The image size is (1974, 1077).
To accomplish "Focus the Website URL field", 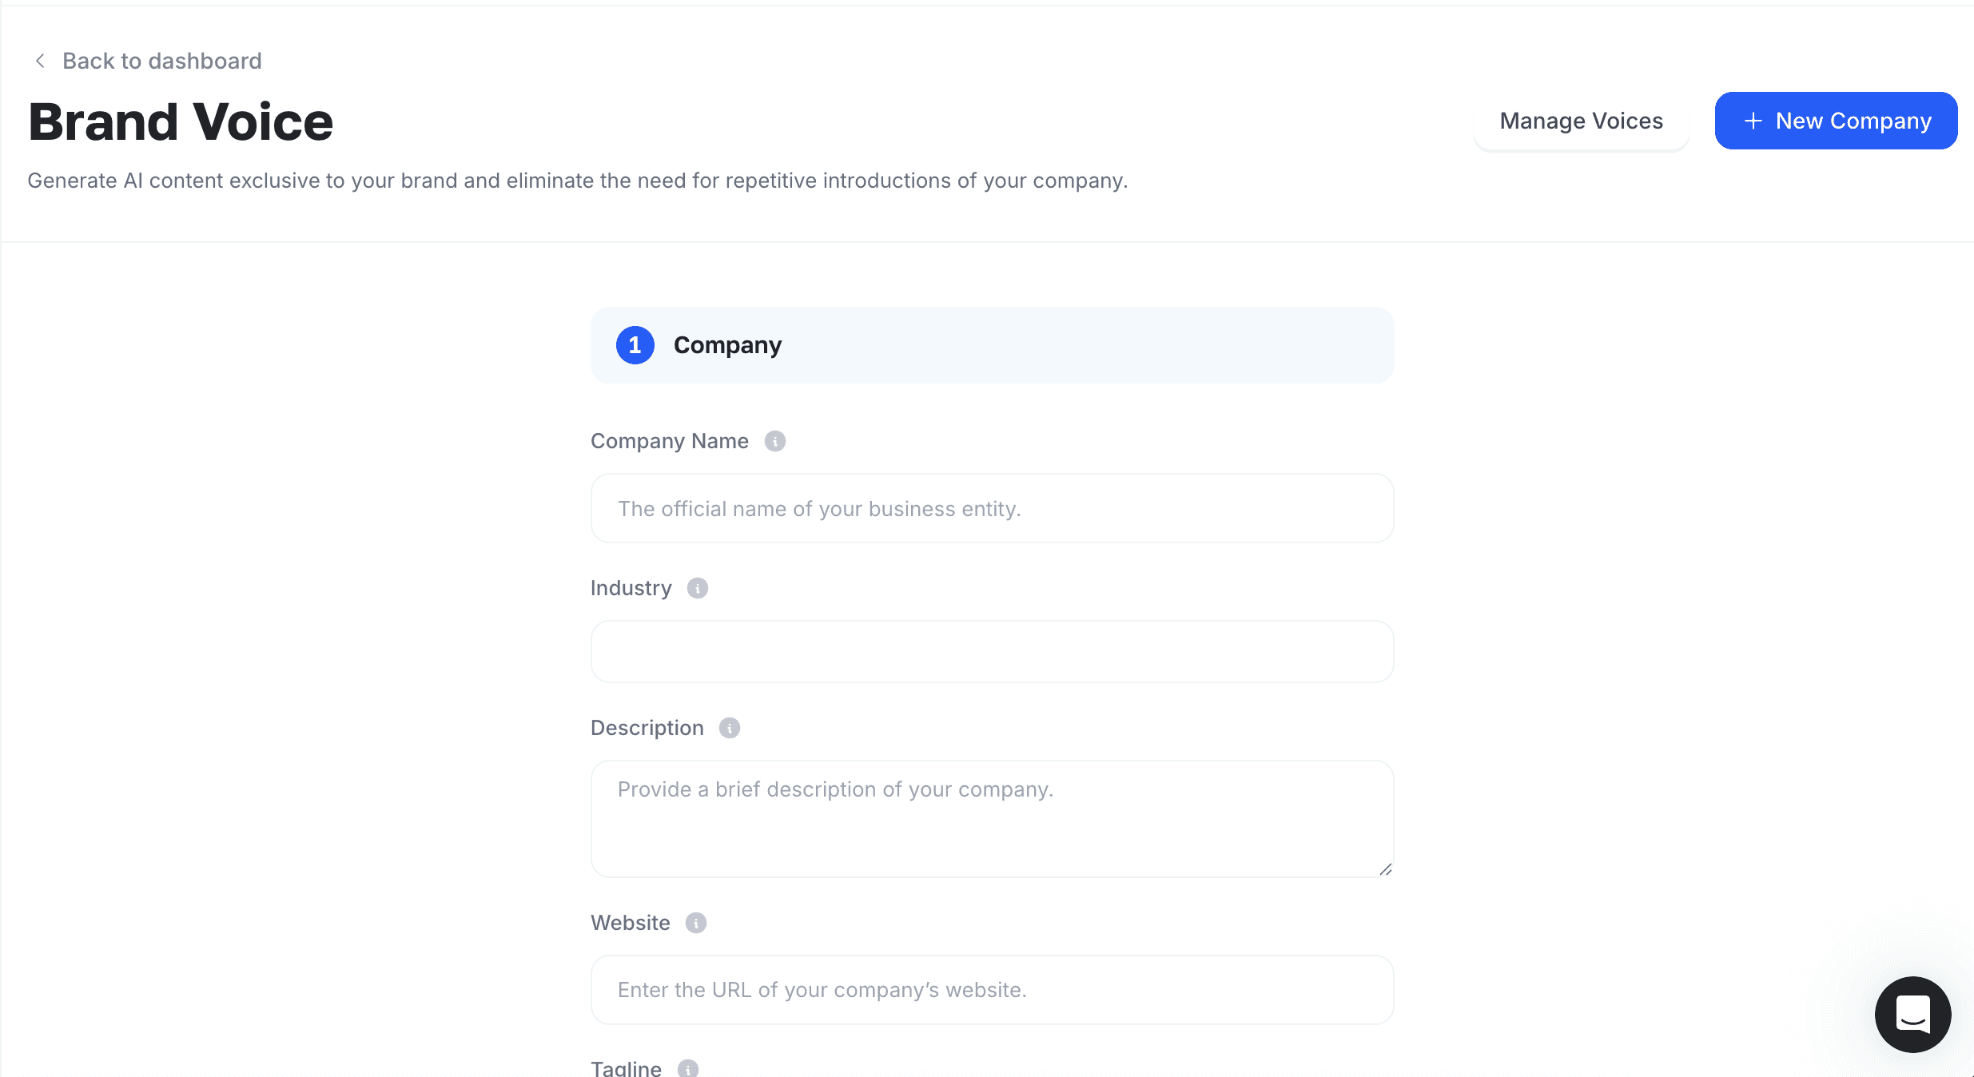I will click(x=992, y=989).
